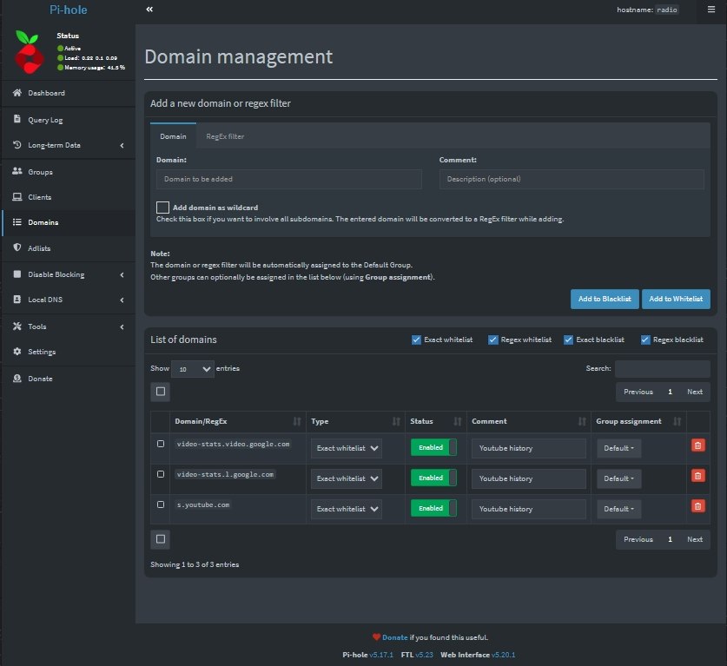
Task: Open the Pi-hole v5.17.1 version link
Action: (381, 655)
